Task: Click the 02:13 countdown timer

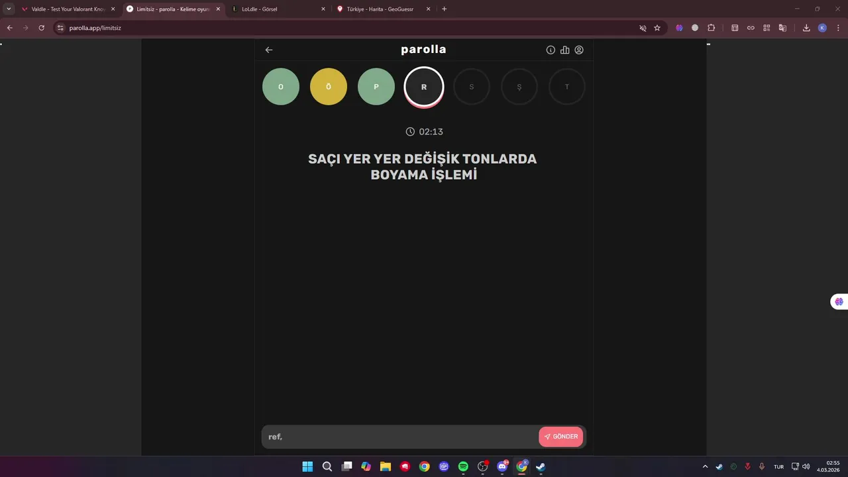Action: point(424,132)
